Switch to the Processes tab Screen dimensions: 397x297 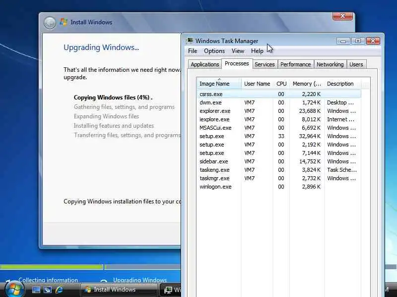(x=237, y=63)
